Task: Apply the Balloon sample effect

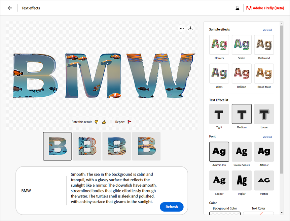Action: click(x=242, y=73)
